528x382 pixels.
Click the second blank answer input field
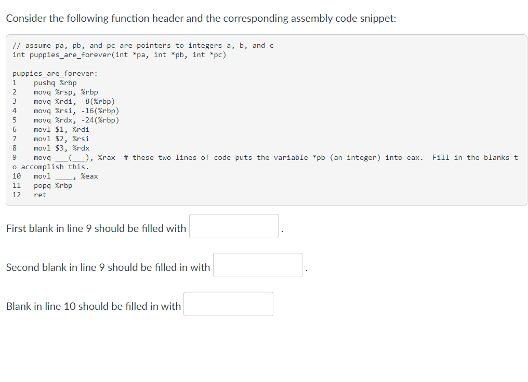click(x=257, y=265)
